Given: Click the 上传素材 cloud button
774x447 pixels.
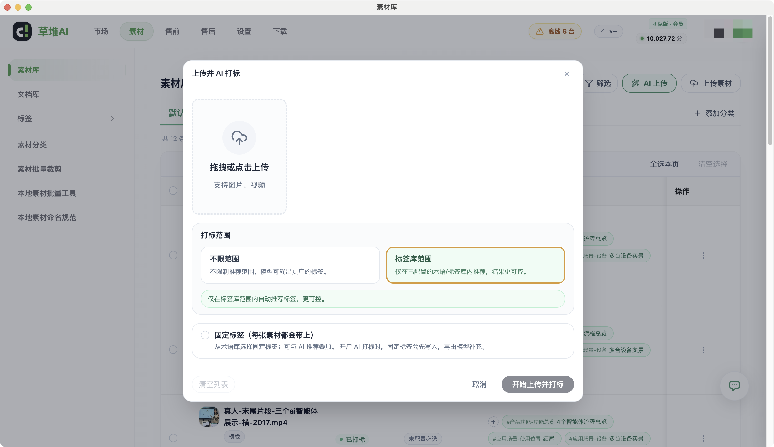Looking at the screenshot, I should click(x=711, y=83).
